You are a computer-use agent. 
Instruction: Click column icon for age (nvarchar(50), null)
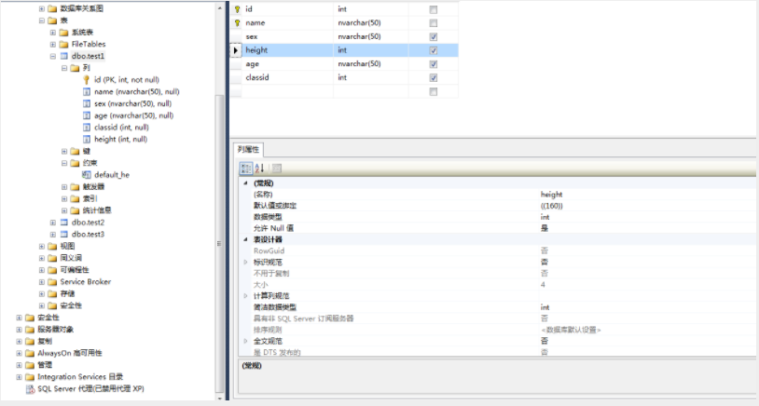coord(87,115)
